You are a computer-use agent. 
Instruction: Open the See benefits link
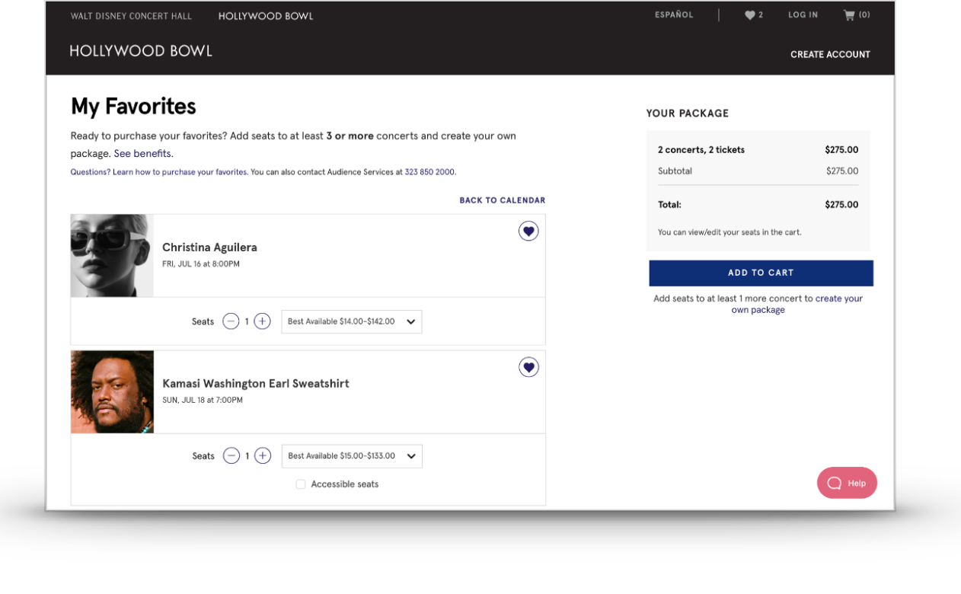click(142, 154)
